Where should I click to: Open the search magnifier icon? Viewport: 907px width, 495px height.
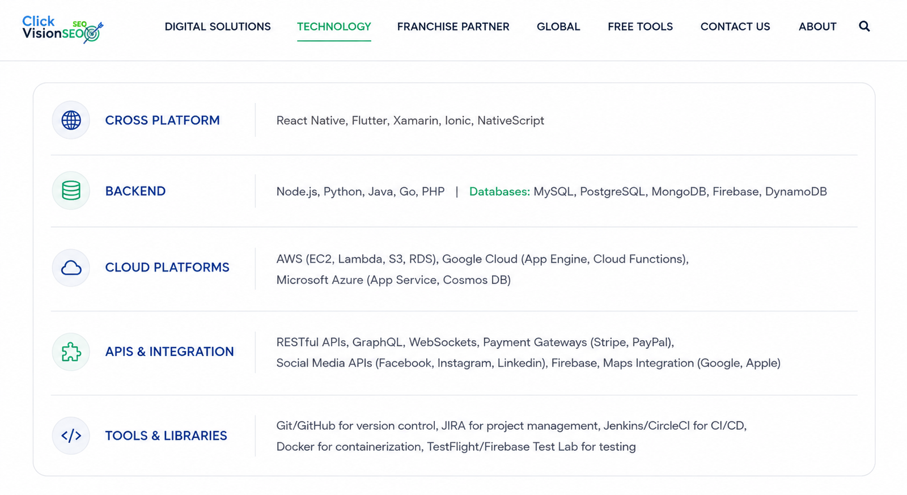click(864, 26)
